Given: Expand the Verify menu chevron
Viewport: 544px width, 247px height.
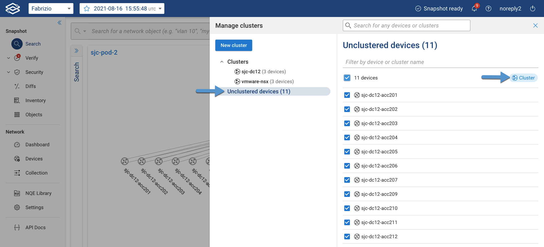Looking at the screenshot, I should tap(8, 58).
